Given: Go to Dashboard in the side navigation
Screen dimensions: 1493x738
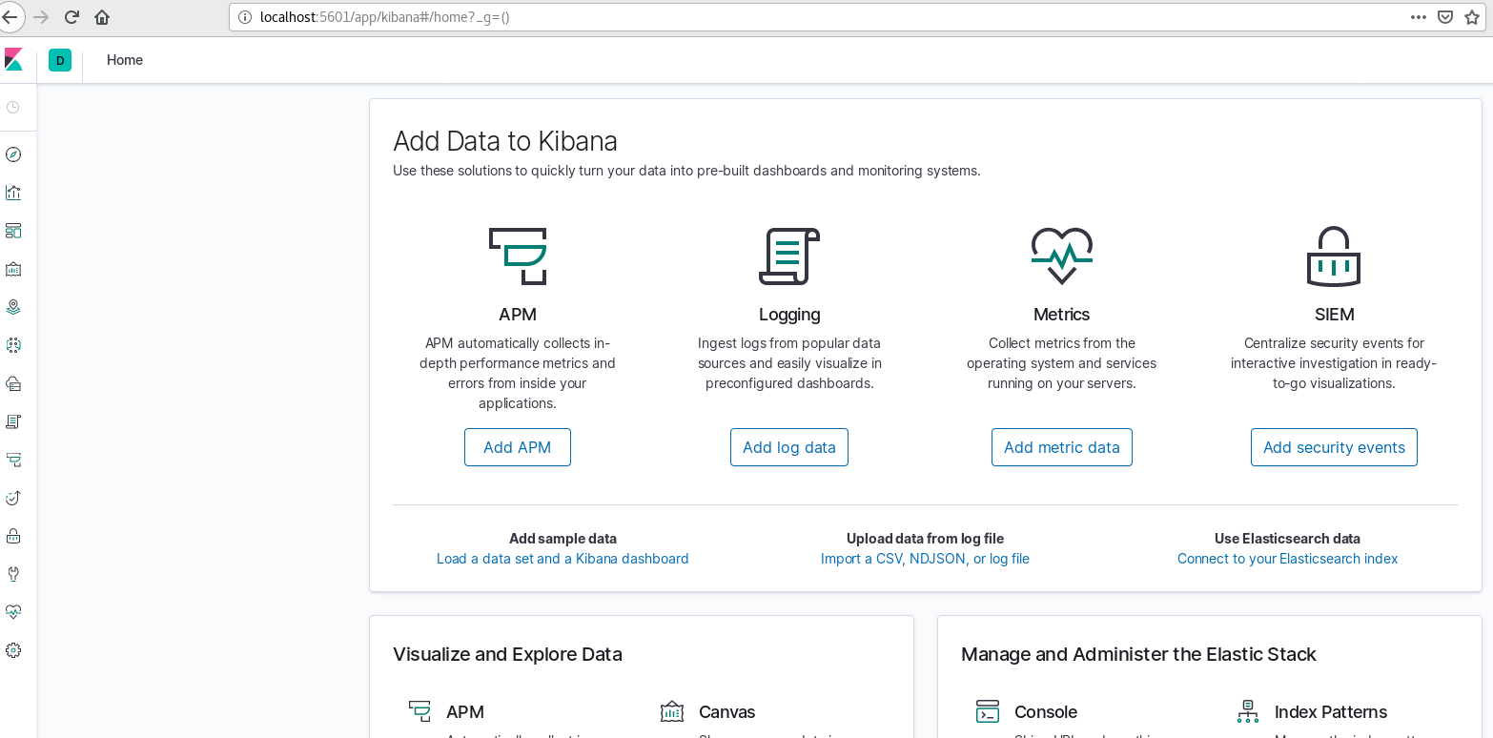Looking at the screenshot, I should click(13, 231).
